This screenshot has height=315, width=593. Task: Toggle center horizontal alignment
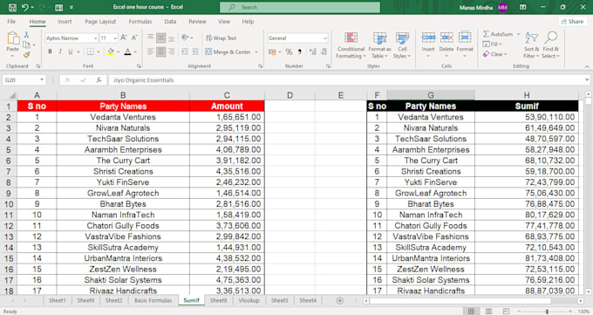[x=160, y=51]
